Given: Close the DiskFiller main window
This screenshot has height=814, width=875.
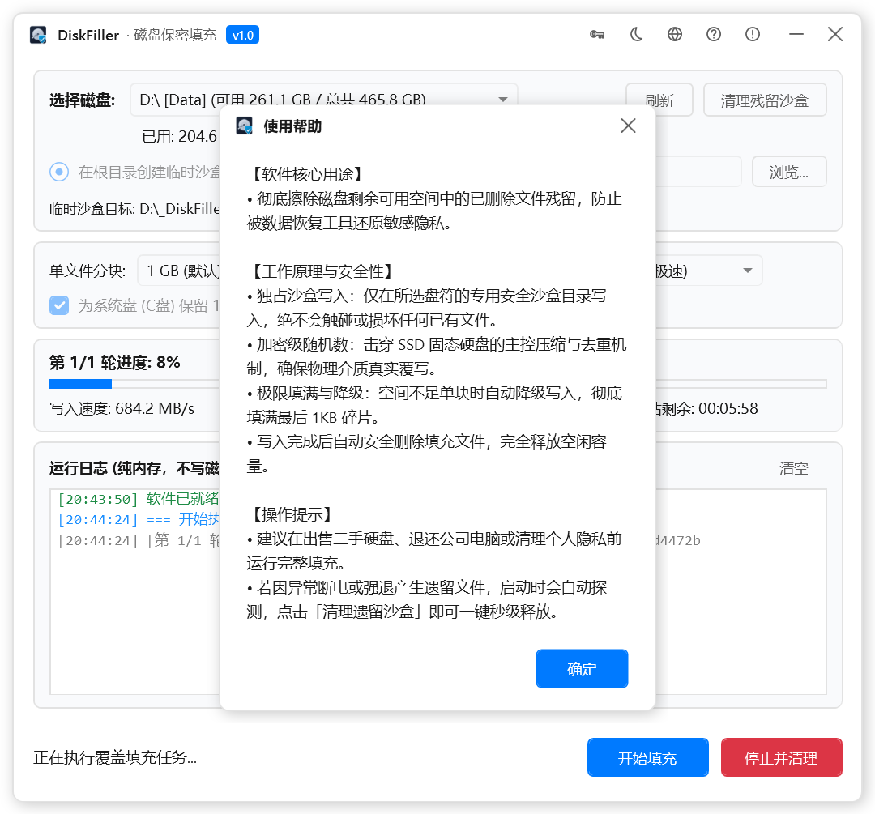Looking at the screenshot, I should pyautogui.click(x=835, y=35).
